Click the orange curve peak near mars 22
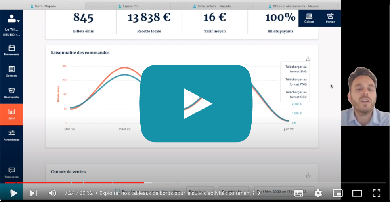 [124, 68]
